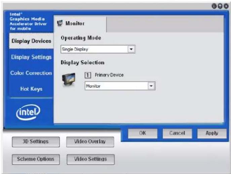Select the Monitor tab

click(x=80, y=24)
